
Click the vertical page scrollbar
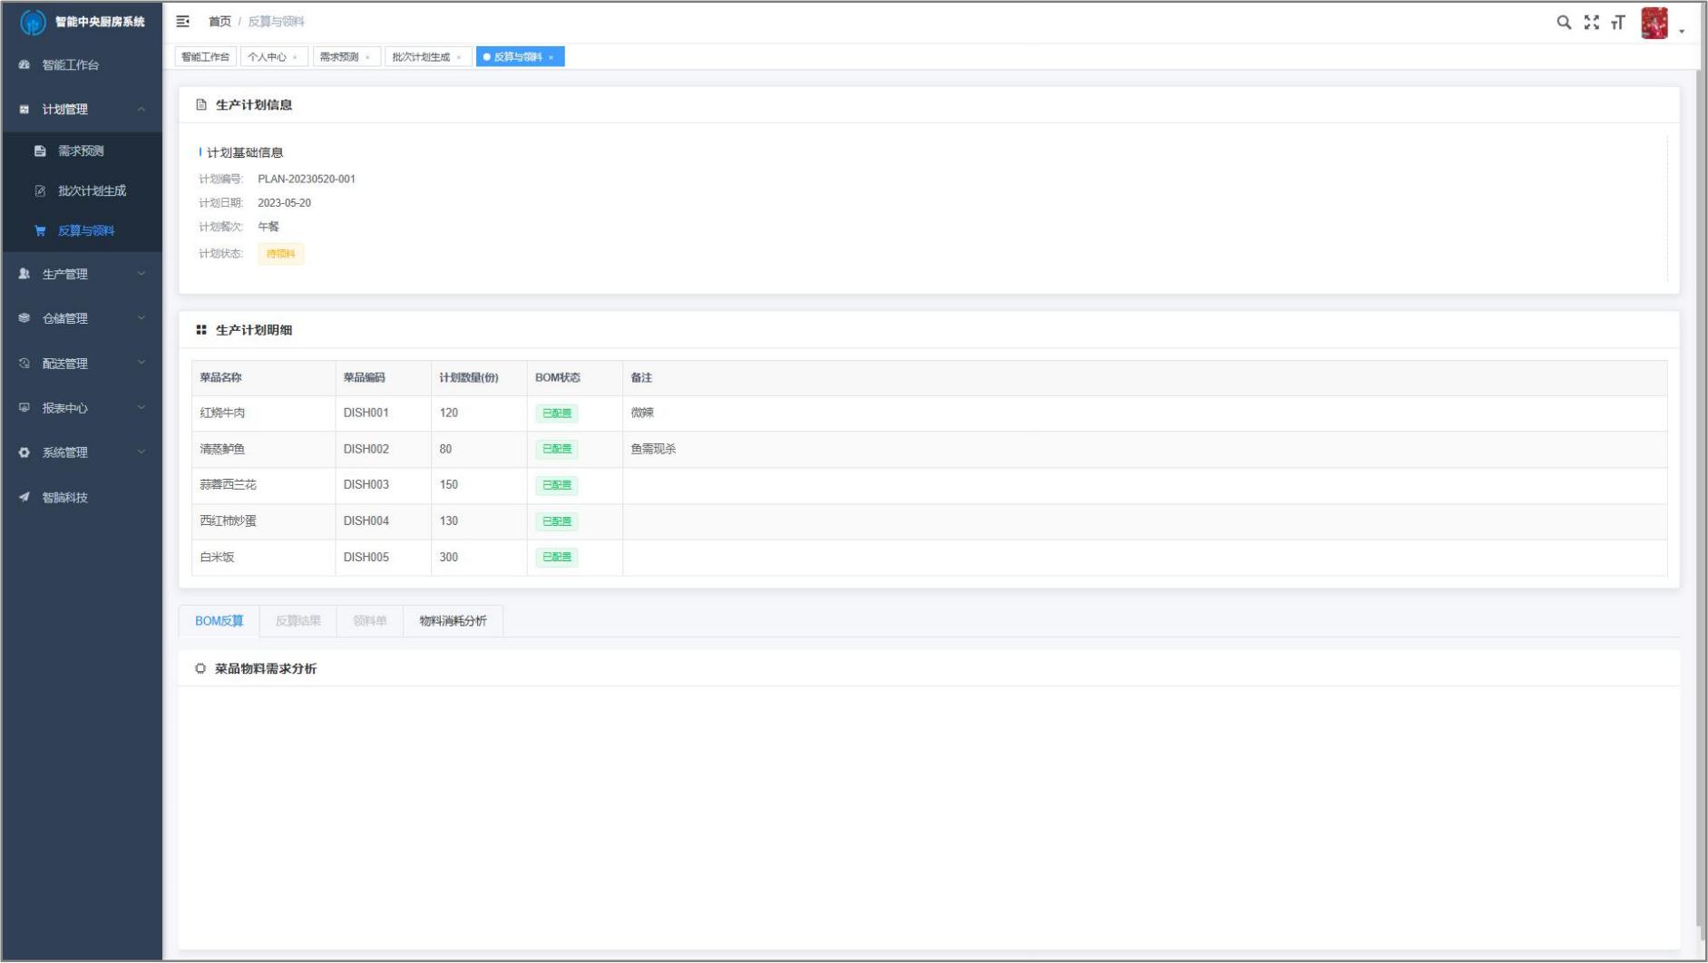click(x=1700, y=453)
